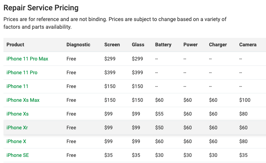Click the iPhone X product link
Screen dimensions: 266x163
(x=16, y=141)
